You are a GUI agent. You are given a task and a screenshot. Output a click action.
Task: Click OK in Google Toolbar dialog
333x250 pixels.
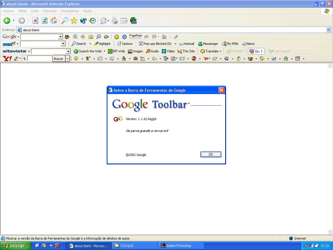[x=211, y=154]
